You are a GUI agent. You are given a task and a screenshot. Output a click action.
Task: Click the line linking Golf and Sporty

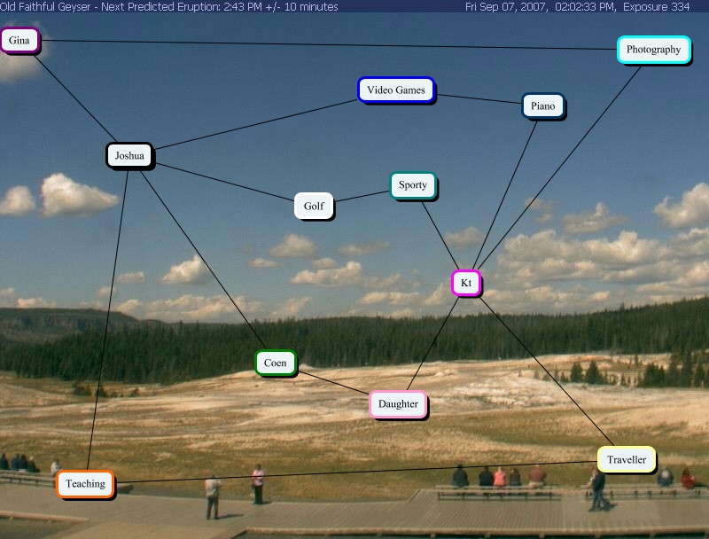click(x=362, y=197)
